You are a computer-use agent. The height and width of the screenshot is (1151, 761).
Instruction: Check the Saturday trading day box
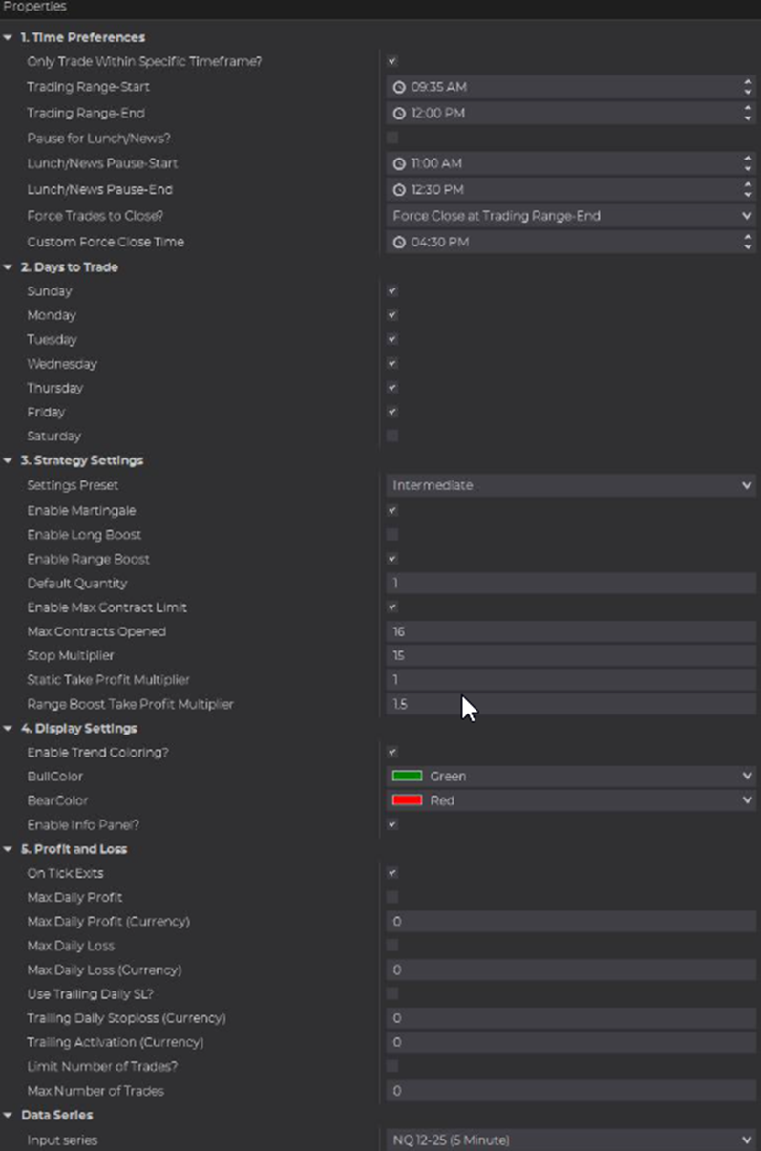(x=392, y=436)
